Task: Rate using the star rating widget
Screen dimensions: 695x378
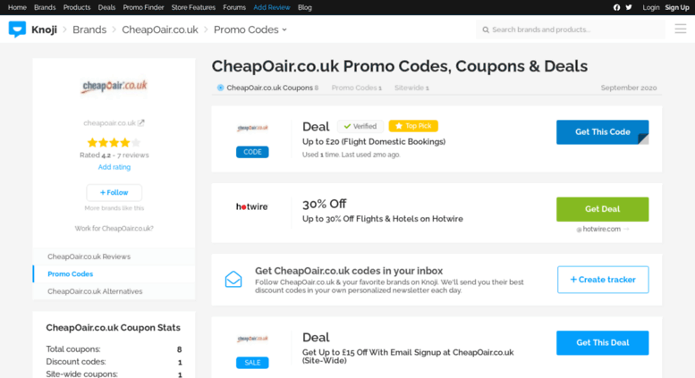Action: (114, 142)
